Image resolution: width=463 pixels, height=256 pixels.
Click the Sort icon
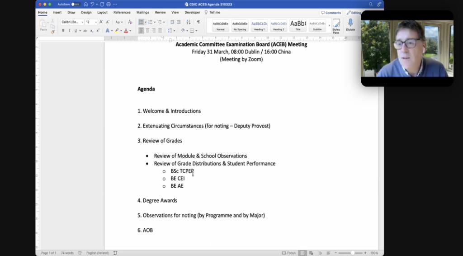(189, 22)
